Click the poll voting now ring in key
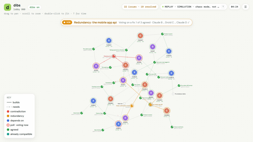 click(x=8, y=125)
